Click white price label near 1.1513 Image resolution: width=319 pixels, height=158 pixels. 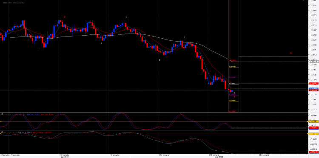pos(313,62)
